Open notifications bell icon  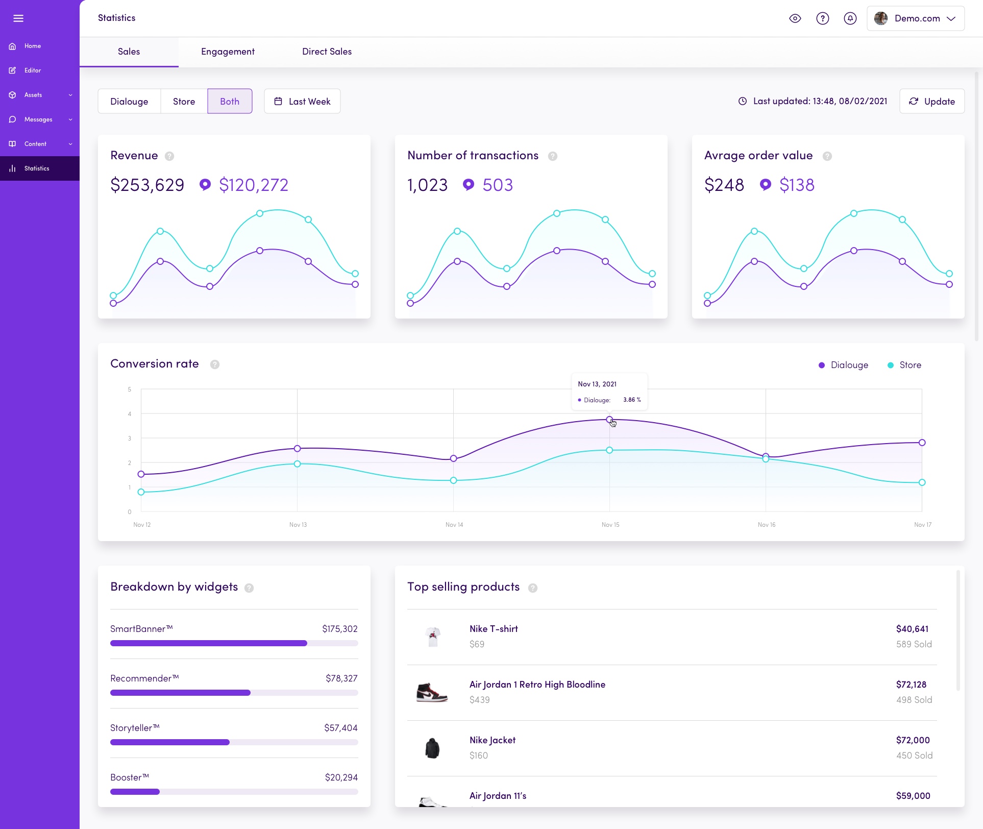click(x=850, y=18)
